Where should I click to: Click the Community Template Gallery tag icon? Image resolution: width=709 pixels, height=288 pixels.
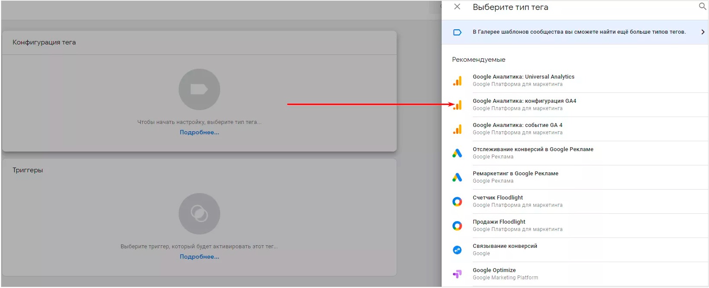click(x=457, y=32)
